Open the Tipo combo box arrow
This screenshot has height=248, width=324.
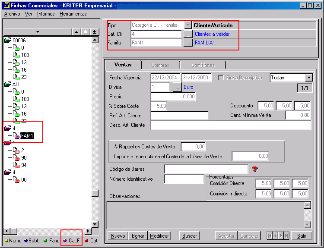click(x=188, y=25)
